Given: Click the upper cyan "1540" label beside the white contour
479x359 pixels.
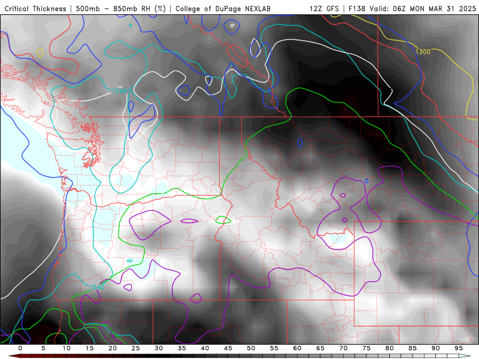Looking at the screenshot, I should (119, 91).
